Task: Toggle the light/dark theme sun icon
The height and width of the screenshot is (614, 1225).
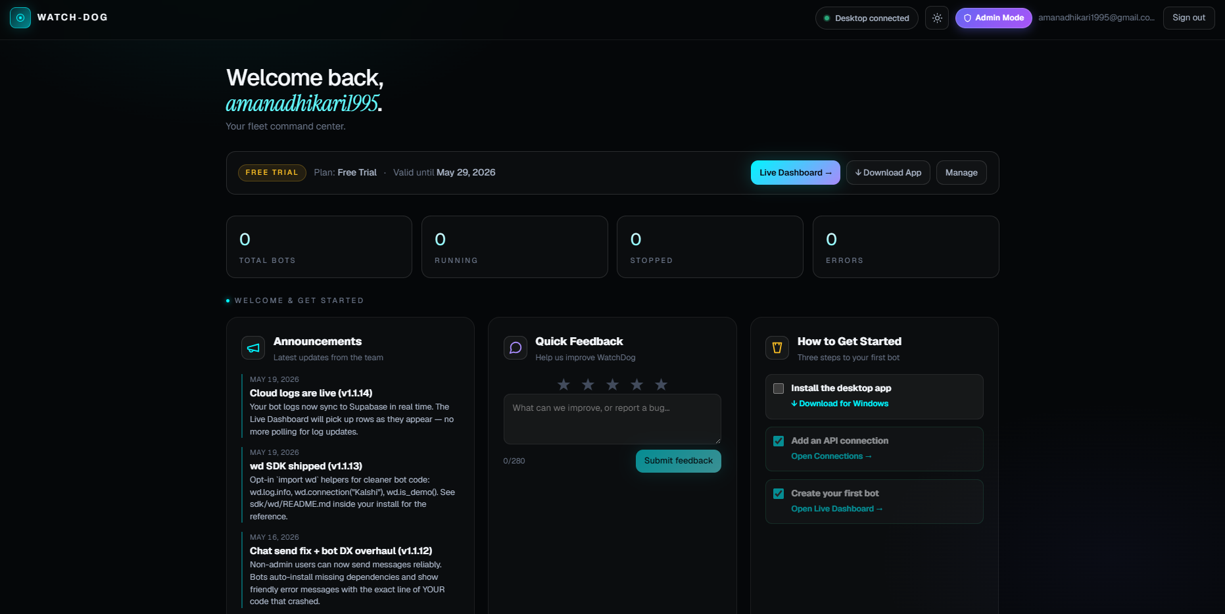Action: tap(937, 18)
